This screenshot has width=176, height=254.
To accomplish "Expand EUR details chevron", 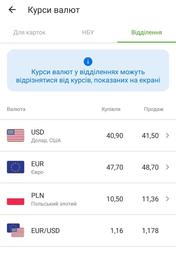I will pyautogui.click(x=167, y=167).
